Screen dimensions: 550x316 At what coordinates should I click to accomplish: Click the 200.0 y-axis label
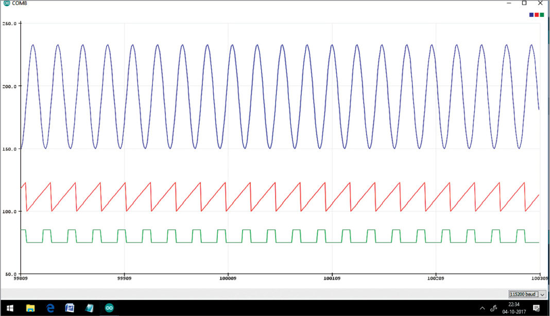coord(10,86)
